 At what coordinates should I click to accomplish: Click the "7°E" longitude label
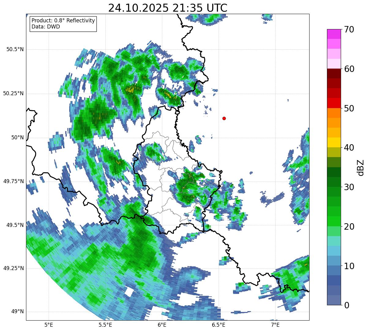point(275,325)
